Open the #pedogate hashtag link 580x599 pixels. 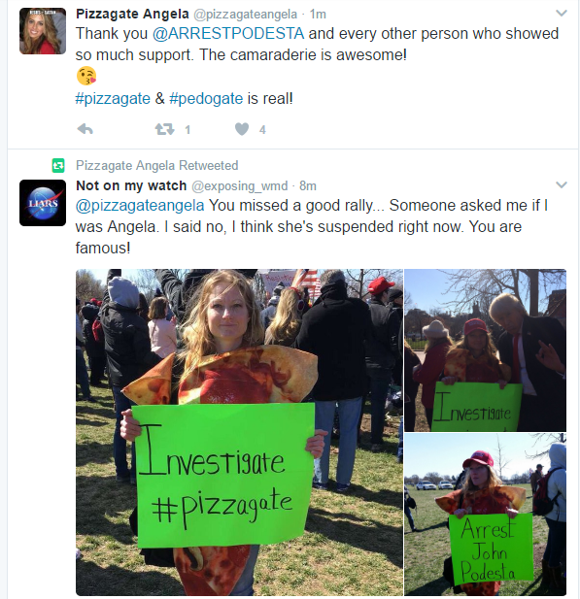[206, 99]
